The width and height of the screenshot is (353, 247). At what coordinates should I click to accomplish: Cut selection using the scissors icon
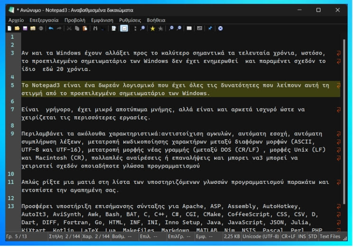(69, 28)
